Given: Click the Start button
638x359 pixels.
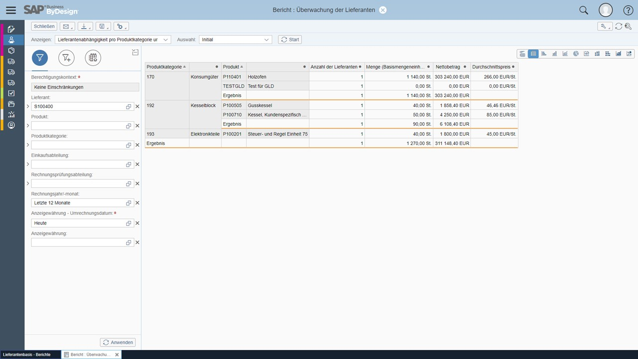Looking at the screenshot, I should click(290, 39).
